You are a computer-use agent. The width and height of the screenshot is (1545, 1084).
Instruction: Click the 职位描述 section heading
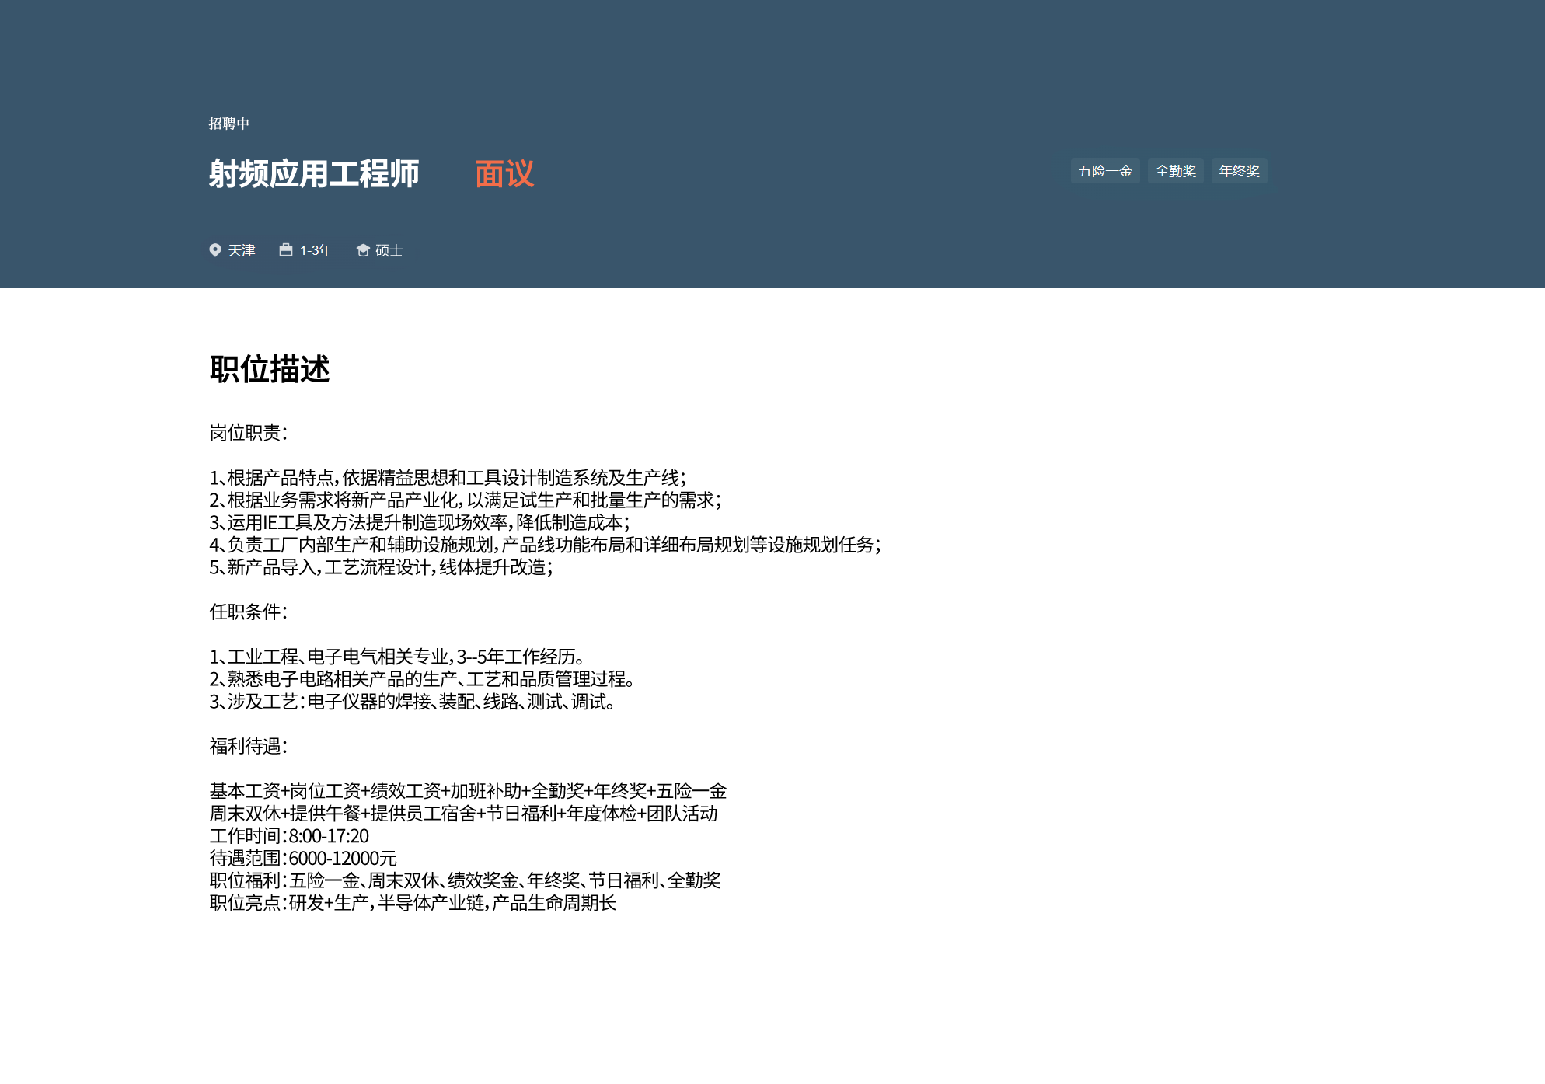tap(270, 369)
